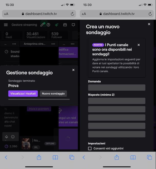Image resolution: width=156 pixels, height=169 pixels.
Task: Focus the third Risposte answer field
Action: 117,118
